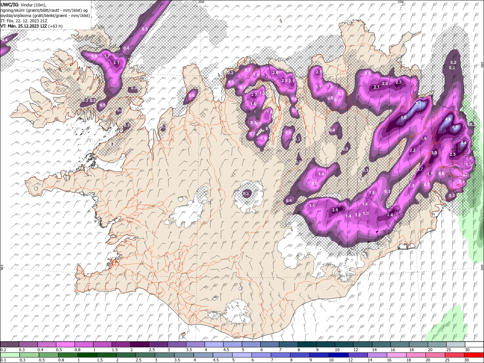484x363 pixels.
Task: Click upper legend swatch between 0.5 and 0.8
Action: pyautogui.click(x=65, y=344)
